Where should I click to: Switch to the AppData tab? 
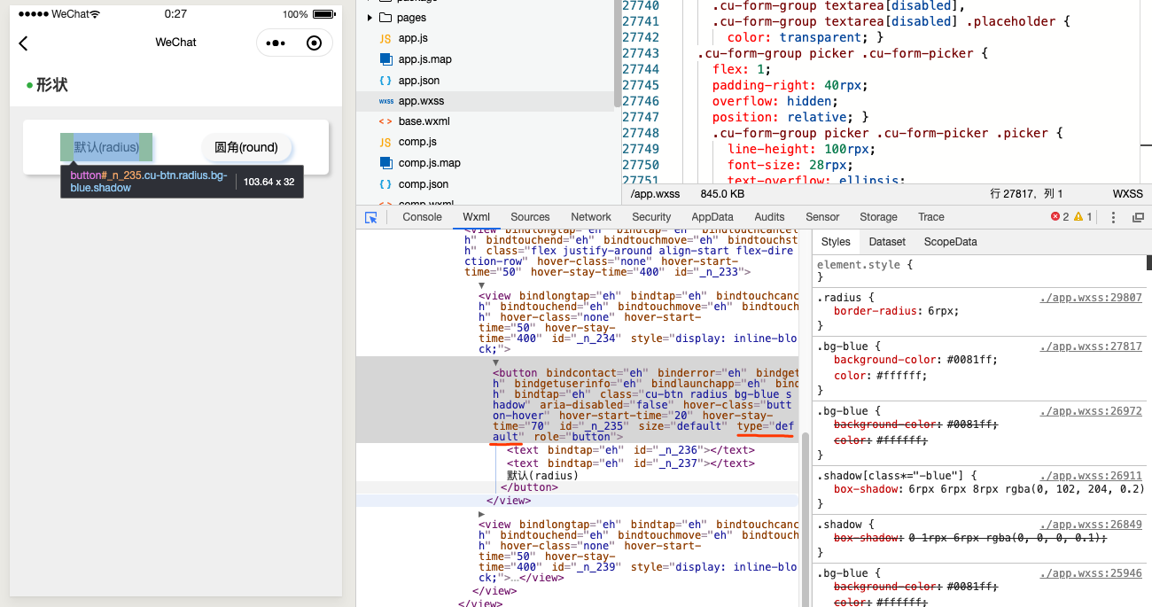pyautogui.click(x=712, y=217)
